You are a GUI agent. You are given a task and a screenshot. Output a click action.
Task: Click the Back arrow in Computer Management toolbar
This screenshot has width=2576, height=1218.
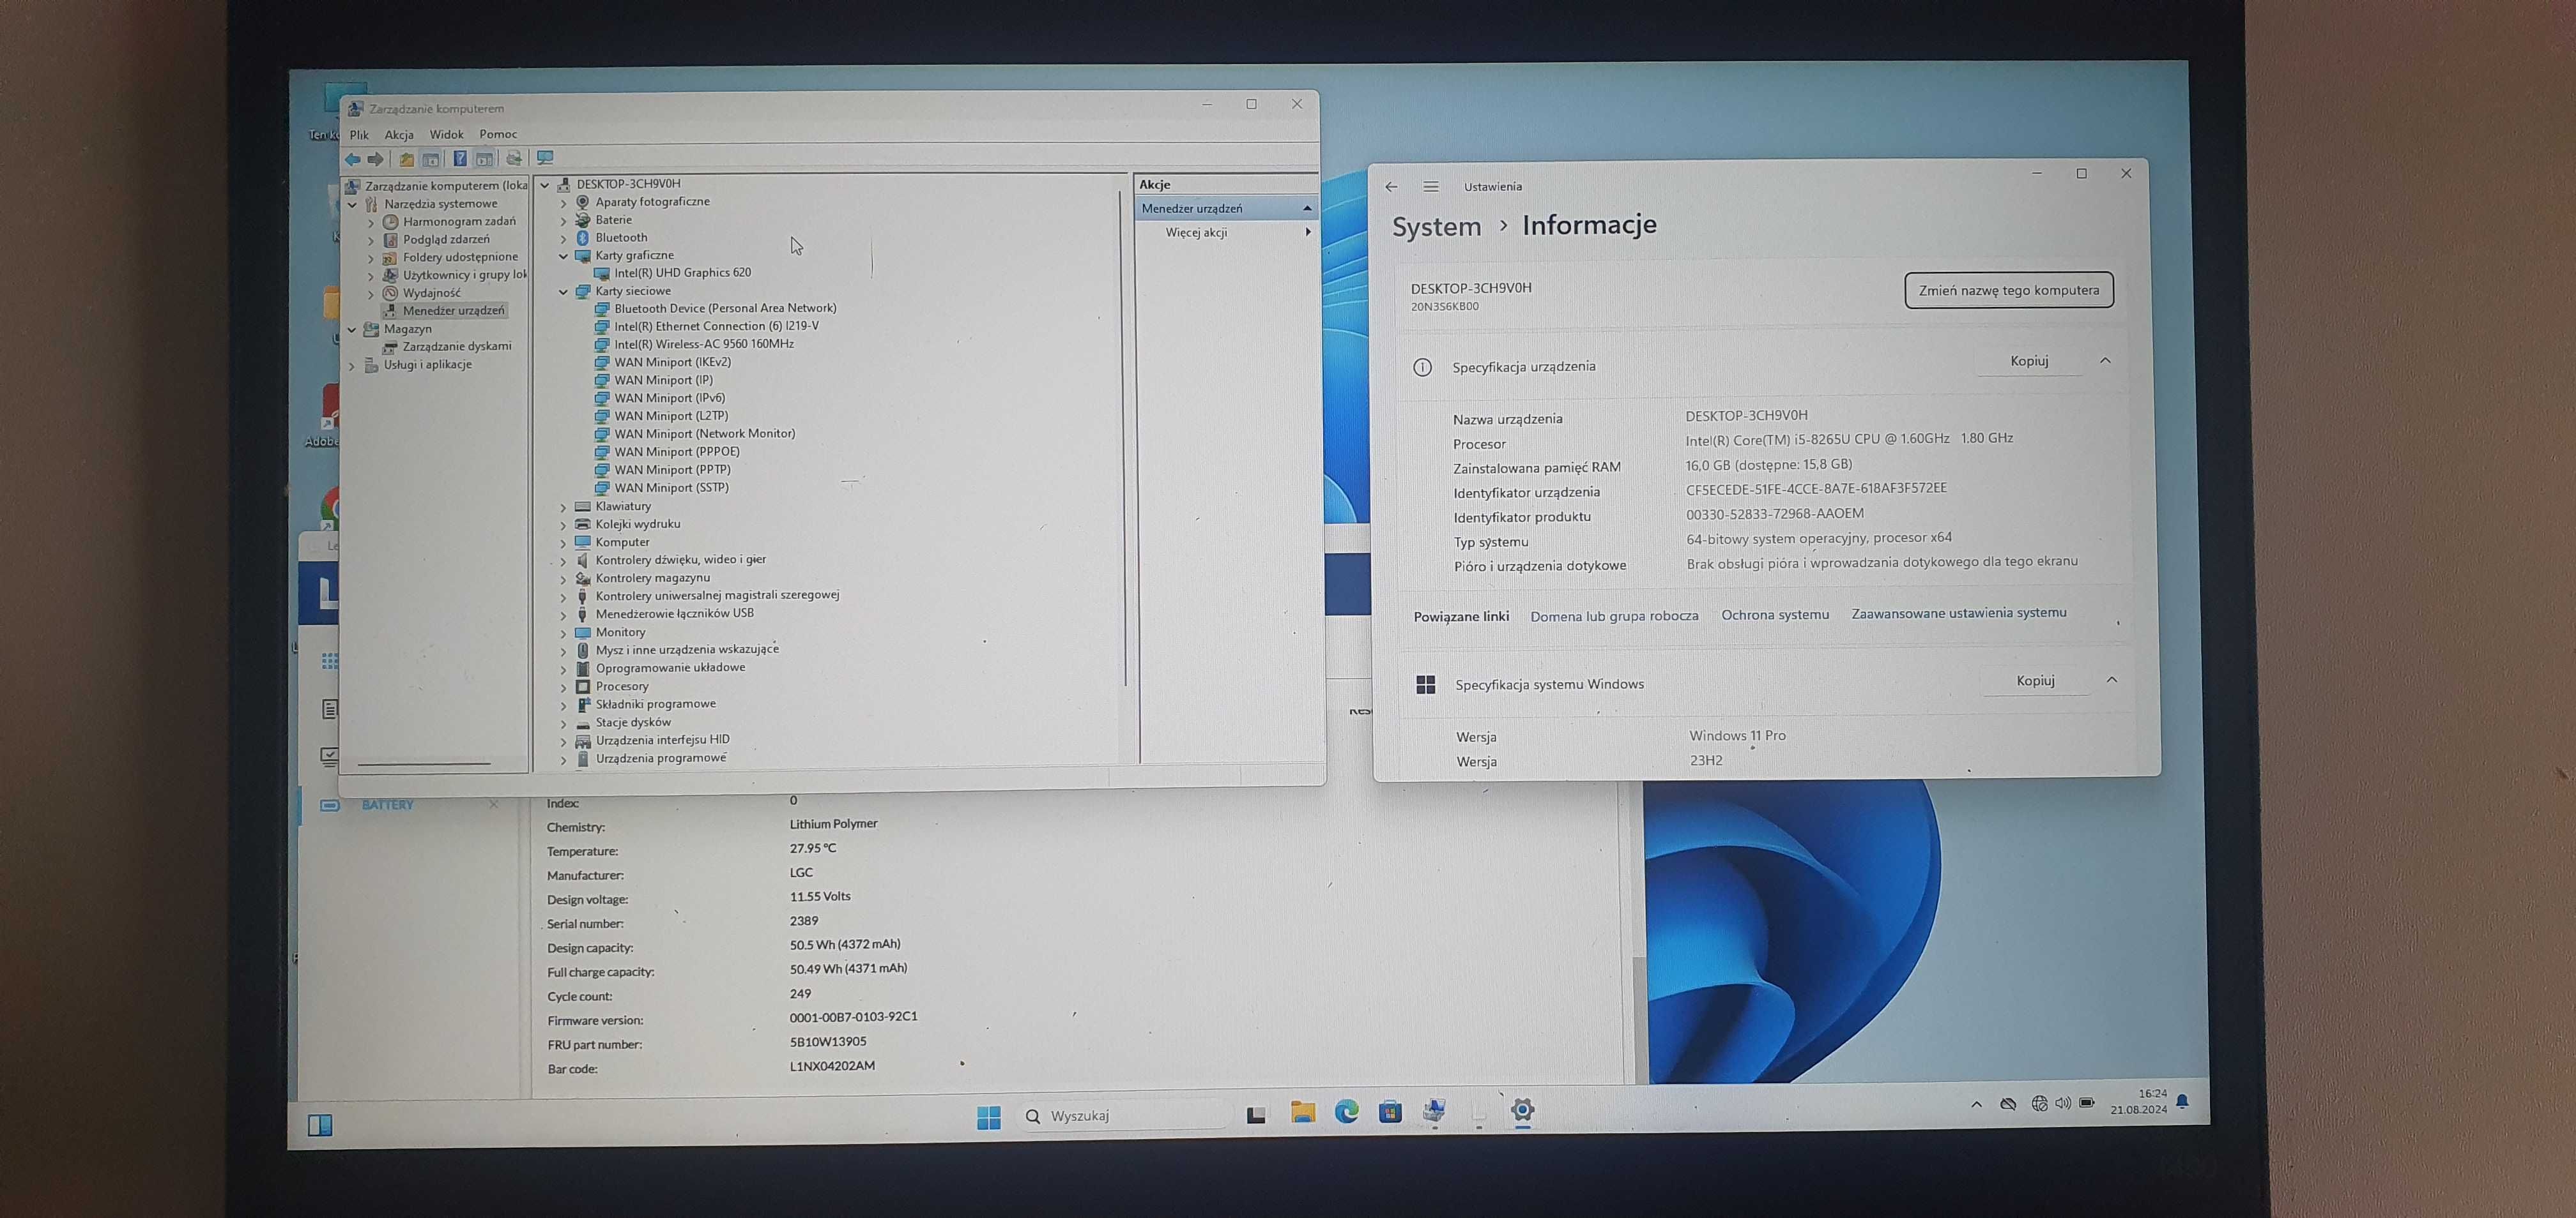point(353,159)
